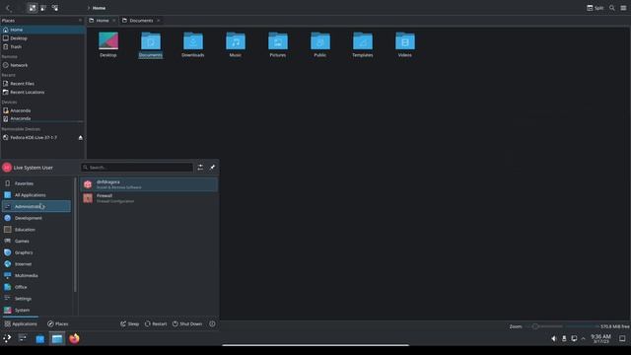Select Education category

tap(36, 230)
